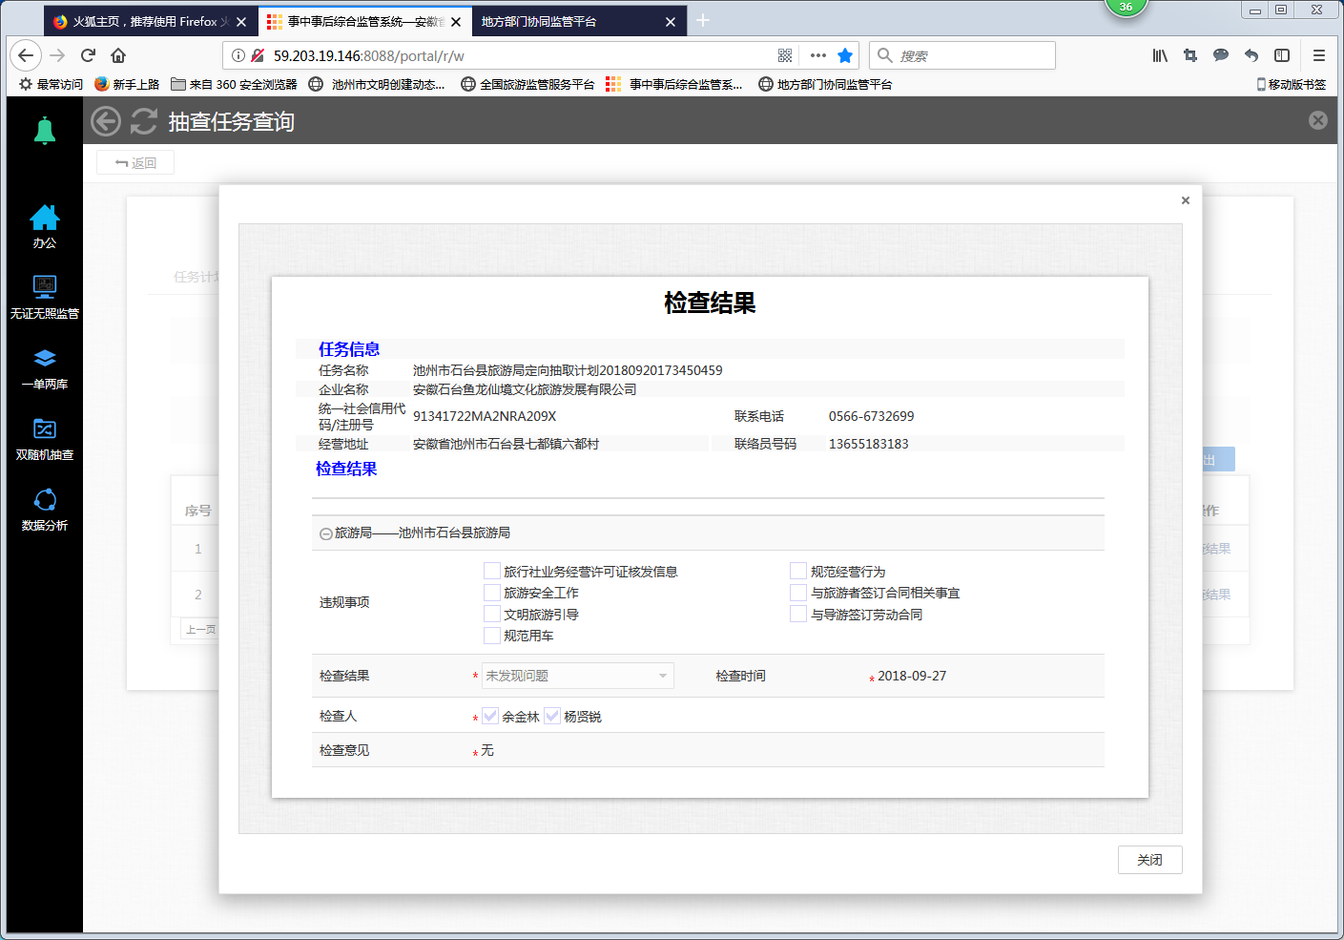Open 数据分析 sidebar icon

[x=44, y=510]
